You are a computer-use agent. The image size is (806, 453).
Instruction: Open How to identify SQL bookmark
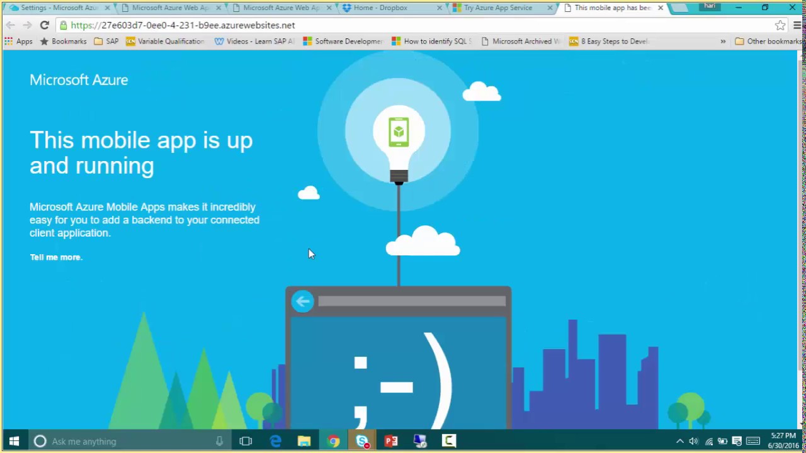[431, 41]
